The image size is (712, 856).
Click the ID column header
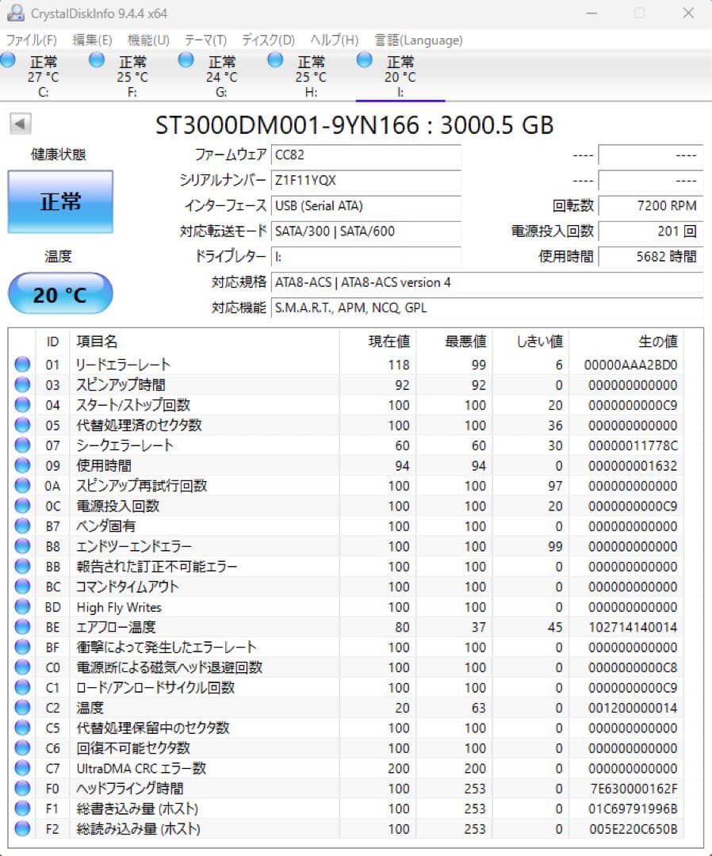[52, 342]
